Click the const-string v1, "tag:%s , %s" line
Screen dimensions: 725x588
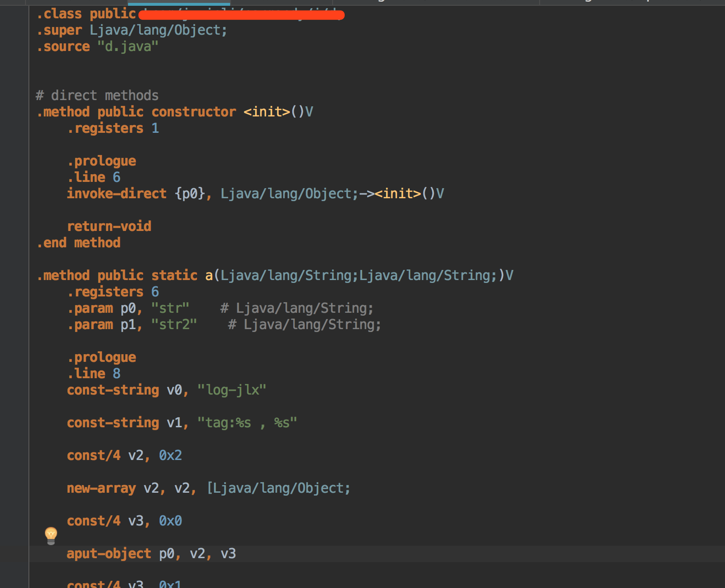pos(182,423)
